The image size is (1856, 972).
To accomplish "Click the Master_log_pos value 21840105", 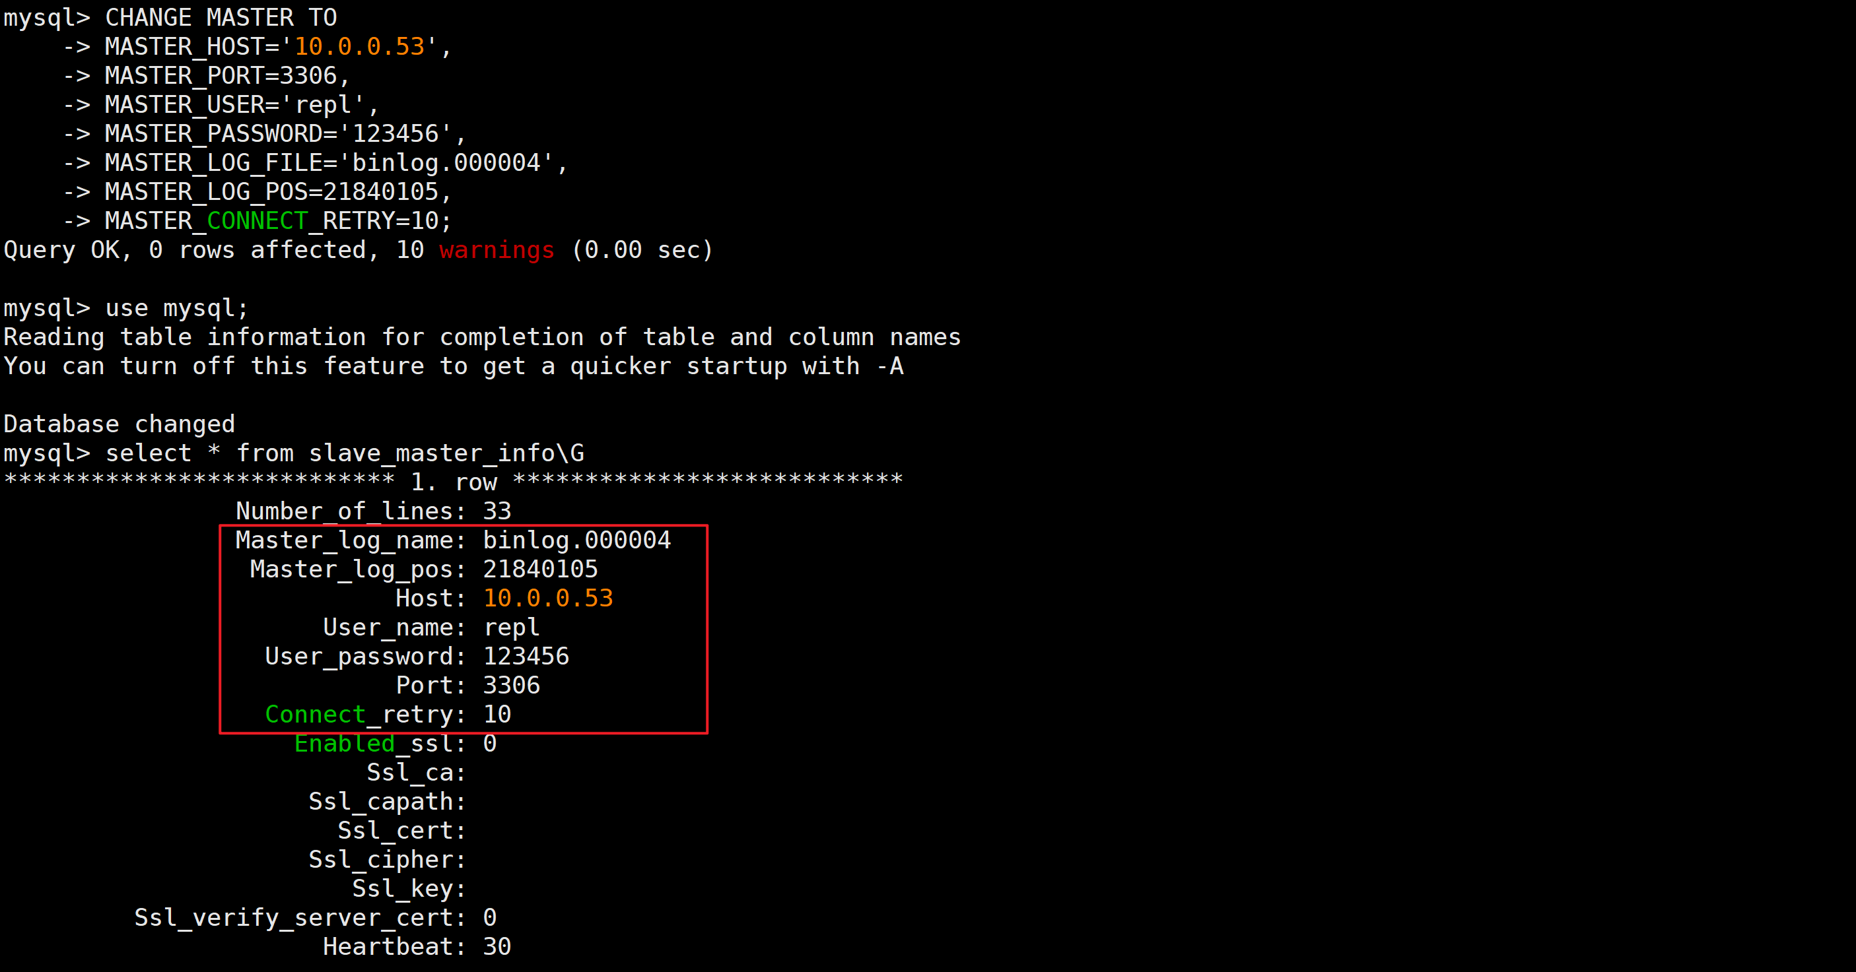I will (540, 569).
